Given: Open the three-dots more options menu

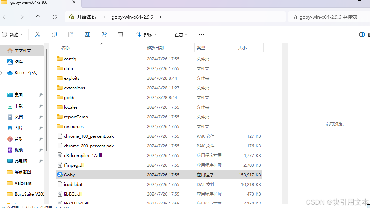Looking at the screenshot, I should [x=202, y=34].
